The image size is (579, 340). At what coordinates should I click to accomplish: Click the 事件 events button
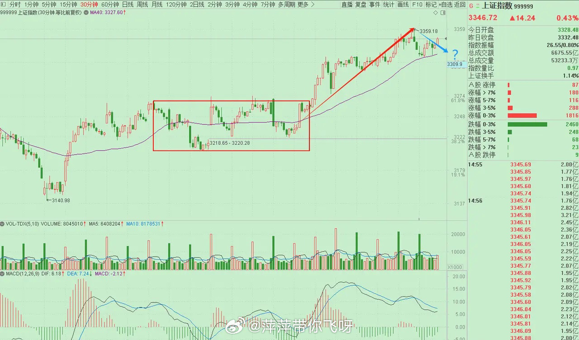(x=375, y=5)
